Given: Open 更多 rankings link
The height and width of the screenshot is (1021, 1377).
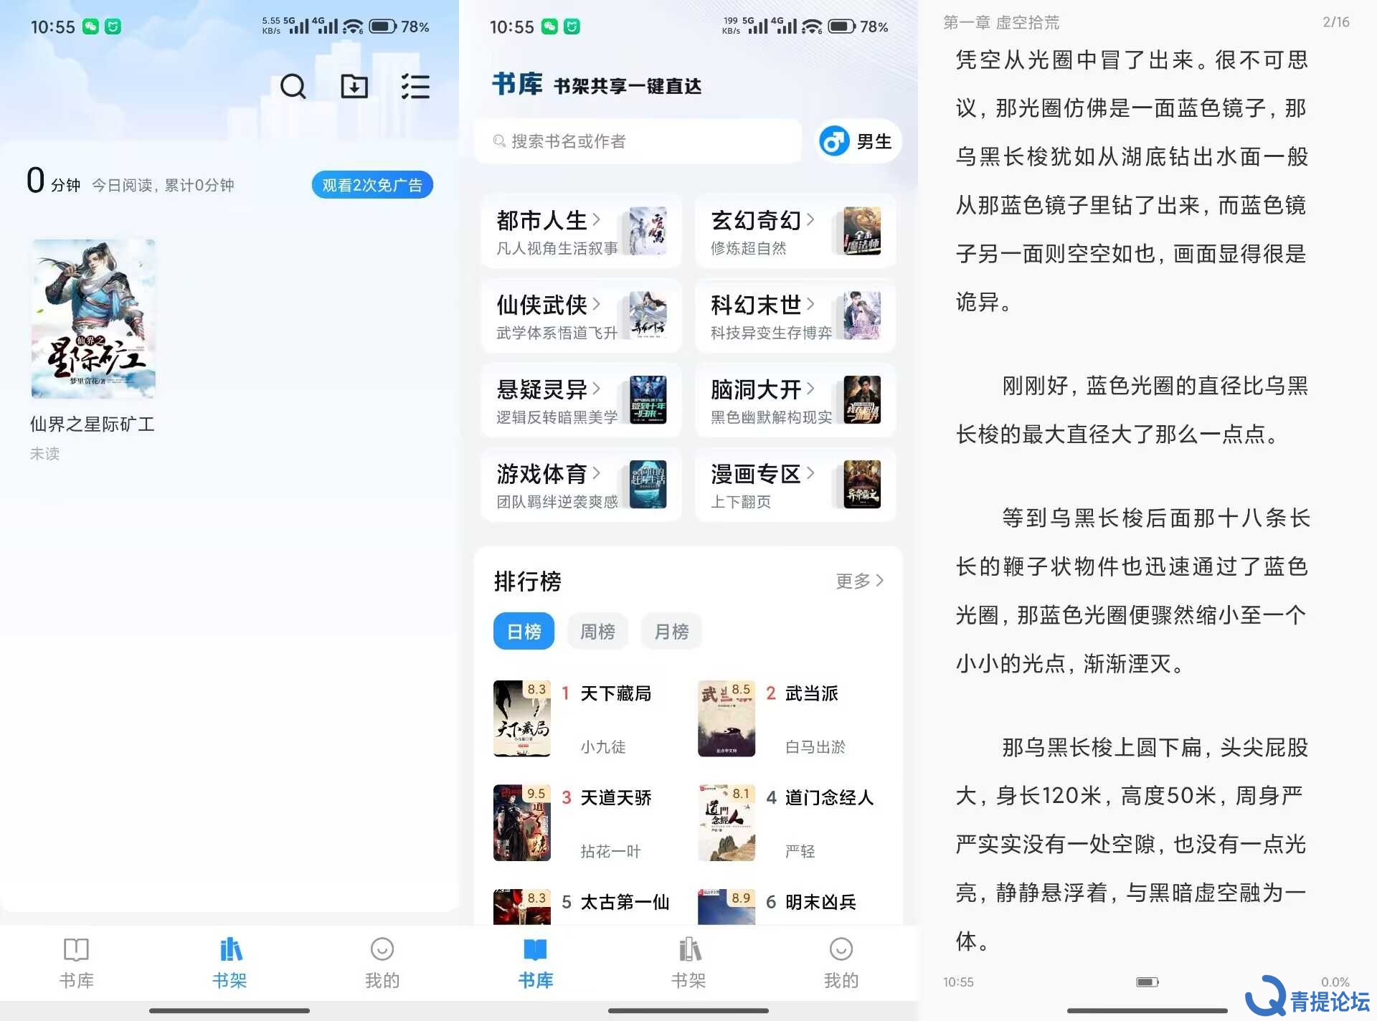Looking at the screenshot, I should 860,581.
